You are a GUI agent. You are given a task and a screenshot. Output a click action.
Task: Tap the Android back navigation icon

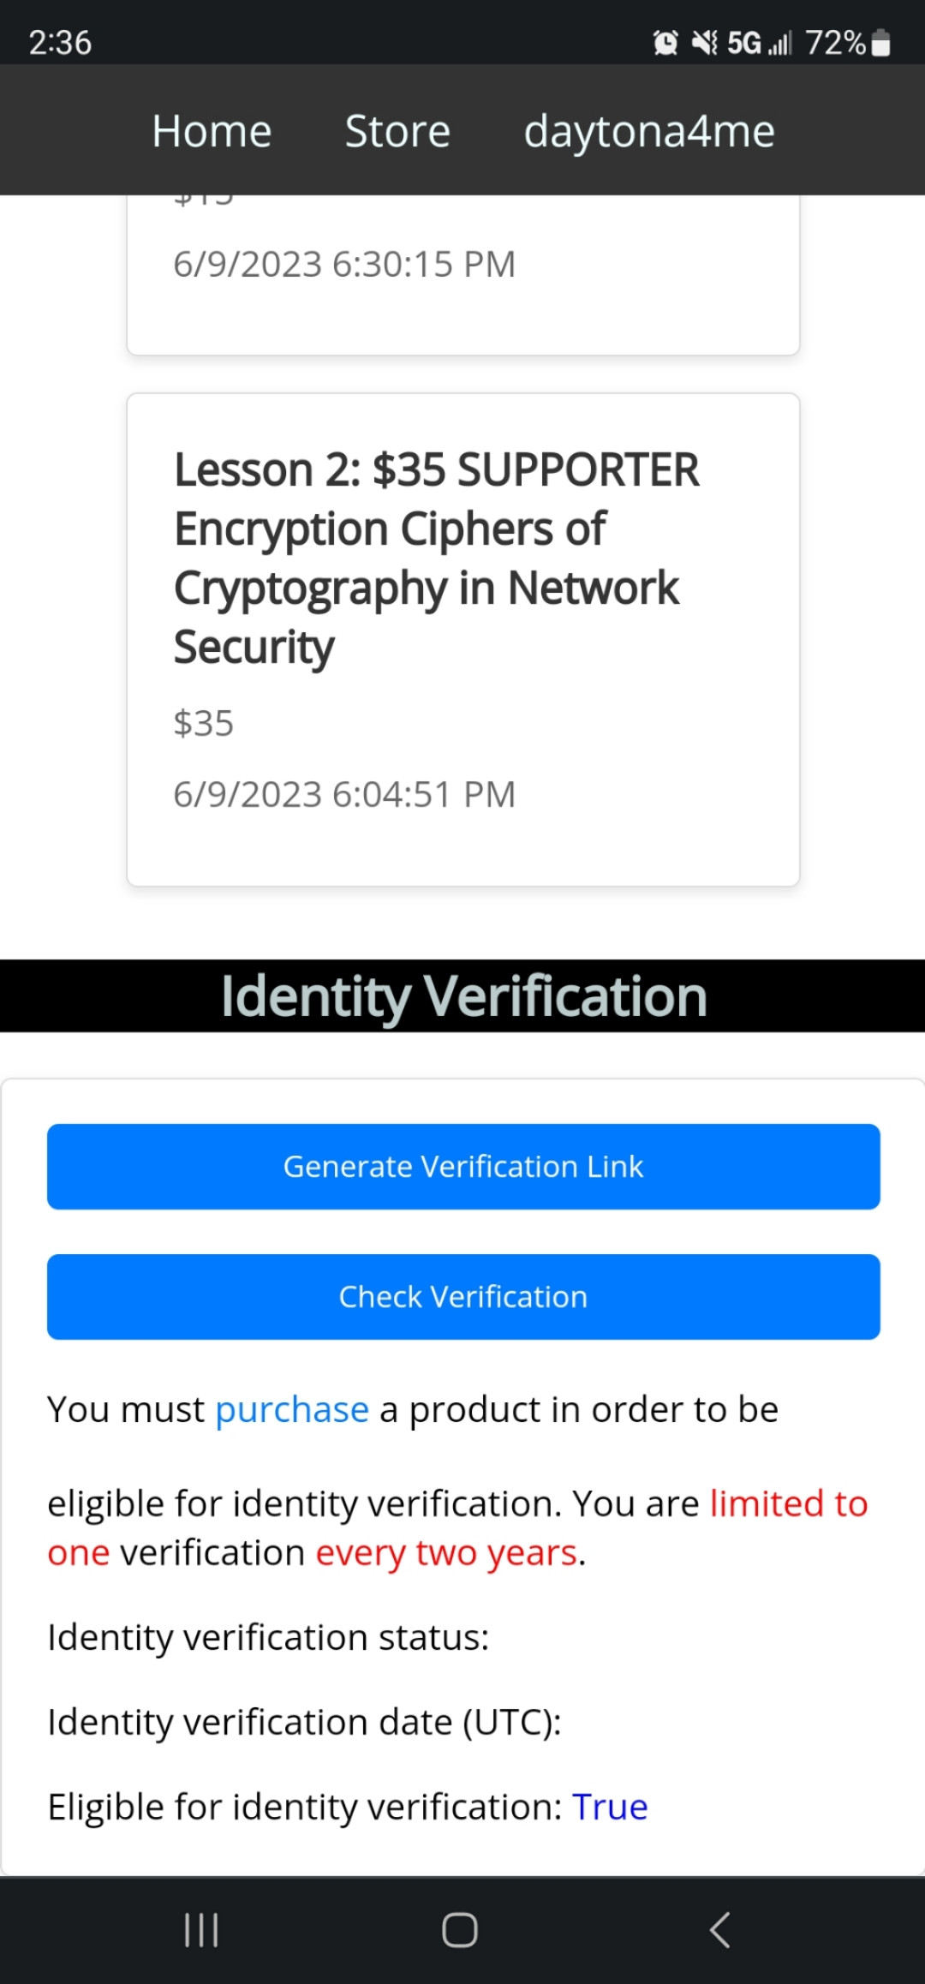tap(720, 1930)
